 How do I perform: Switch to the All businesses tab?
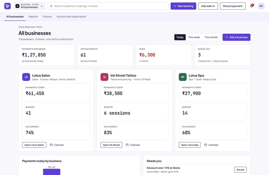tap(15, 17)
